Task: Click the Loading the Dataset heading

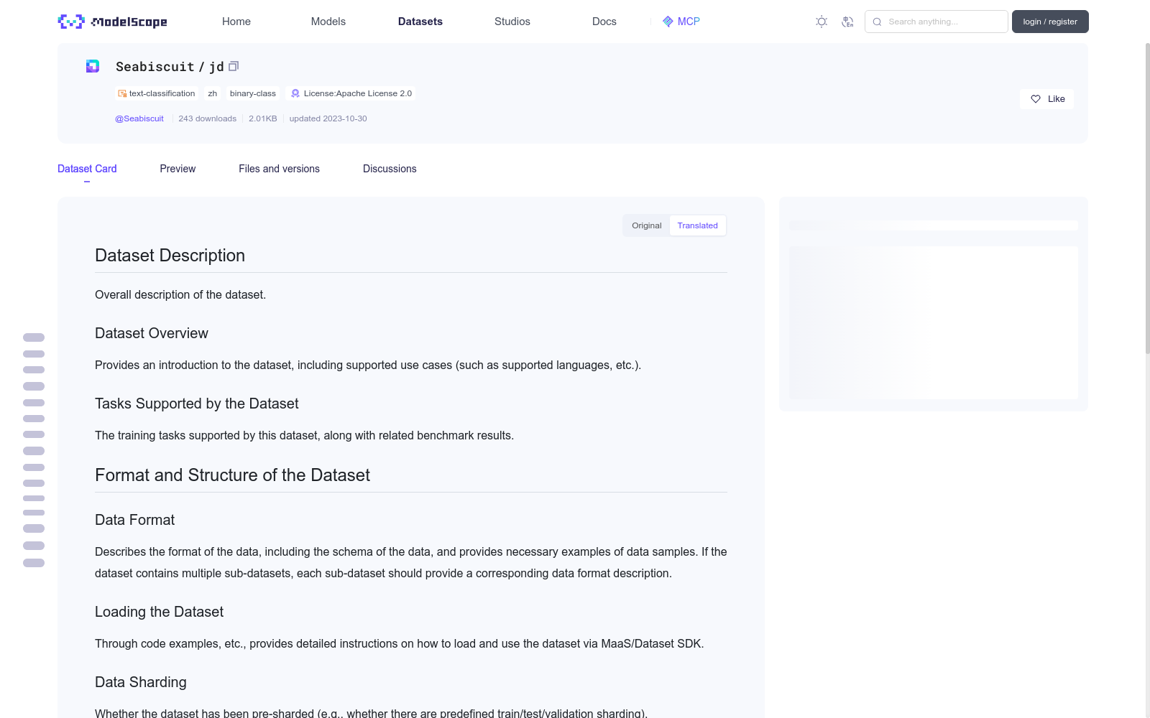Action: tap(159, 612)
